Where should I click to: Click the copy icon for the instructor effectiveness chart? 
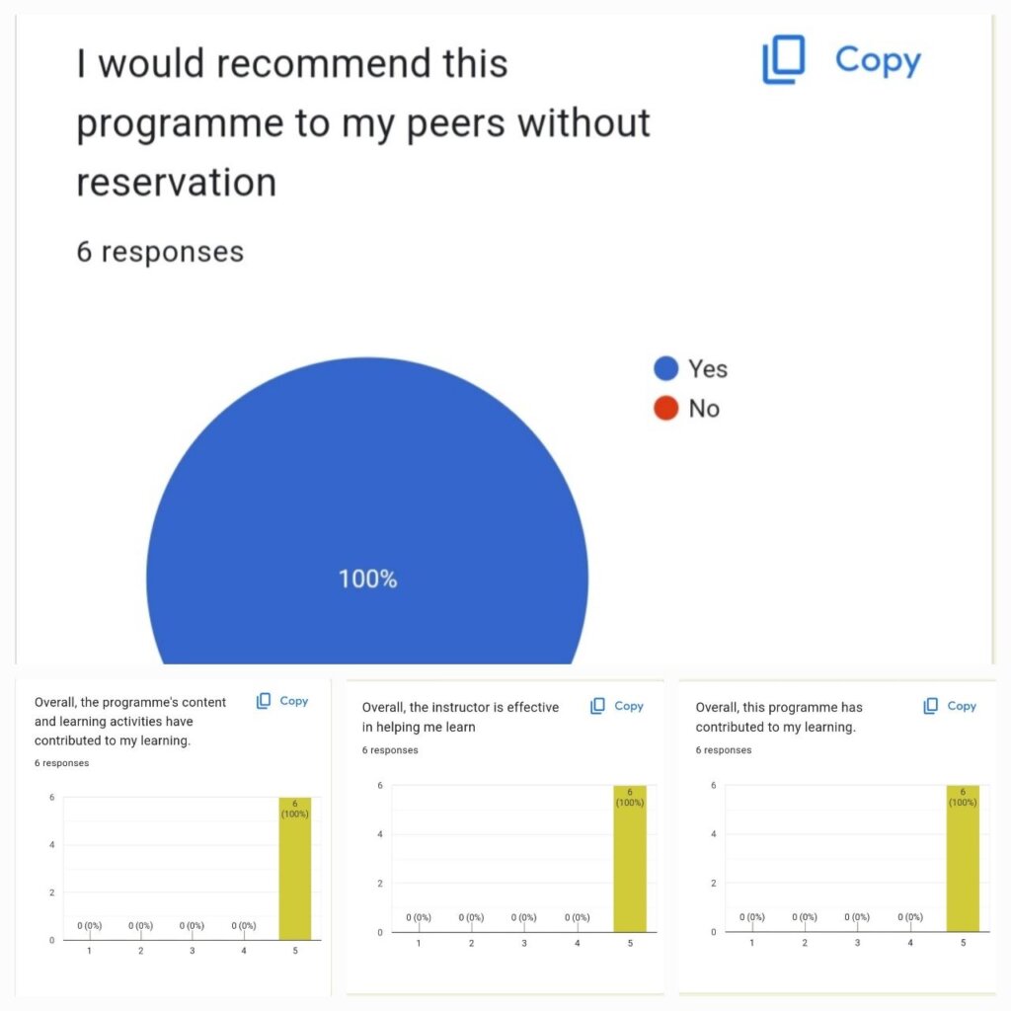coord(597,706)
